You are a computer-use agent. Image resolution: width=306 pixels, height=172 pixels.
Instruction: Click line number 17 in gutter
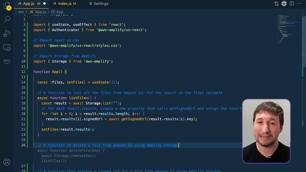(x=23, y=98)
